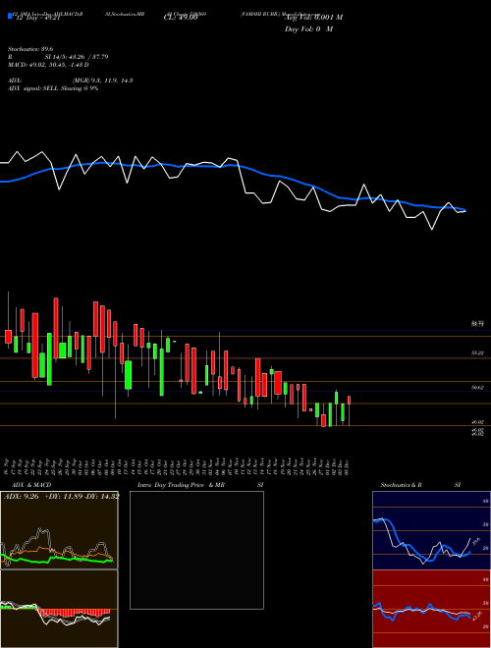491x648 pixels.
Task: Click the last red candlestick on the chart
Action: pos(350,400)
